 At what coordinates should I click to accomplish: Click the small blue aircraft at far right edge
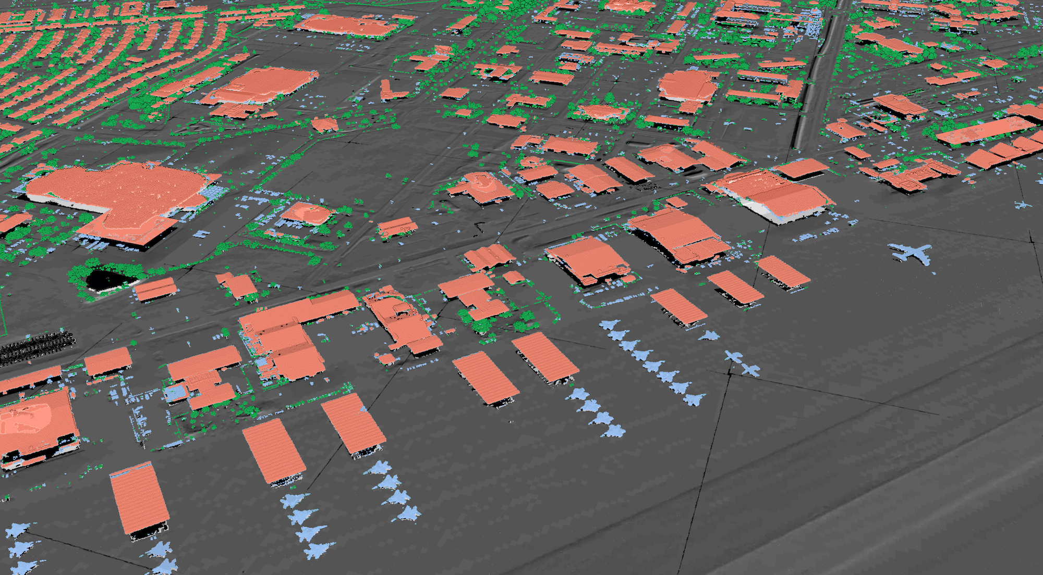click(x=1023, y=204)
